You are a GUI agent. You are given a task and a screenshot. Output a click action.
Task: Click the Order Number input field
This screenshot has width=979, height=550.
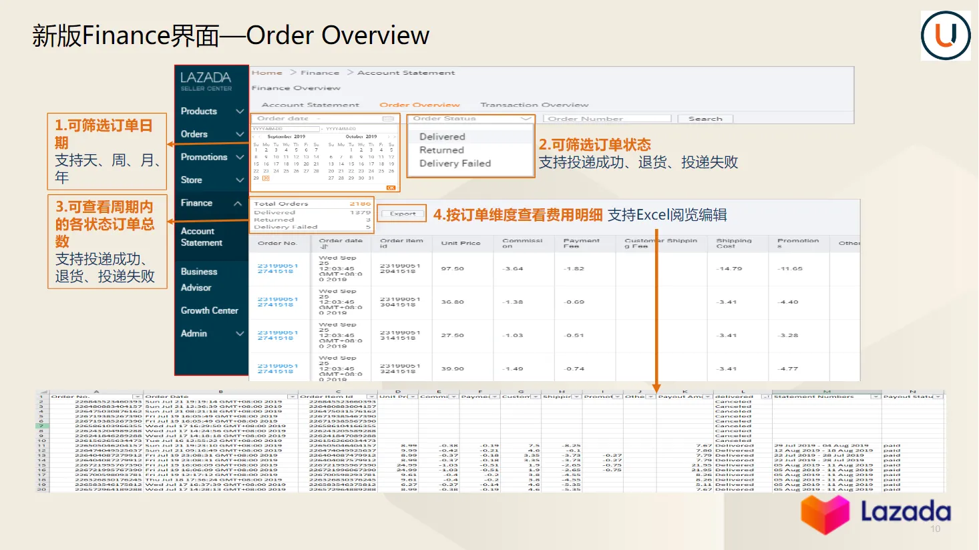coord(608,119)
